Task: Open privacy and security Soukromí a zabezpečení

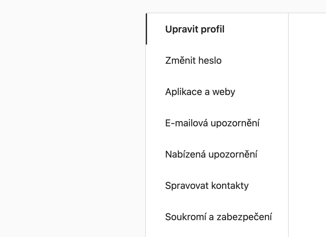Action: [218, 217]
